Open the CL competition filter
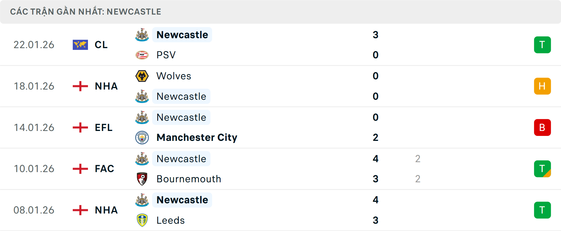561x231 pixels. pos(101,45)
